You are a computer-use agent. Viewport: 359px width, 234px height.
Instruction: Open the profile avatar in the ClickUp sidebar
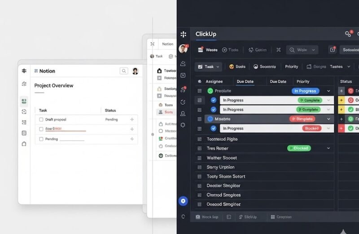click(x=183, y=49)
